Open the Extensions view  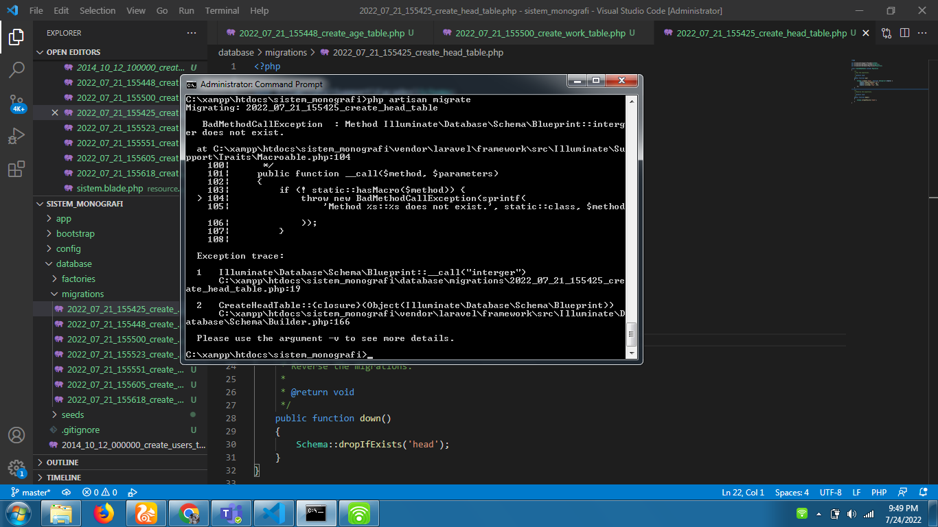16,169
